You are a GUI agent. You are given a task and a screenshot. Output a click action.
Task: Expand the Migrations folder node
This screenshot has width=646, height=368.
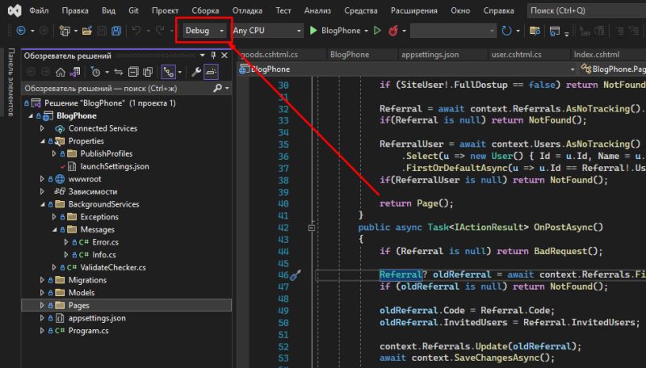click(x=42, y=280)
